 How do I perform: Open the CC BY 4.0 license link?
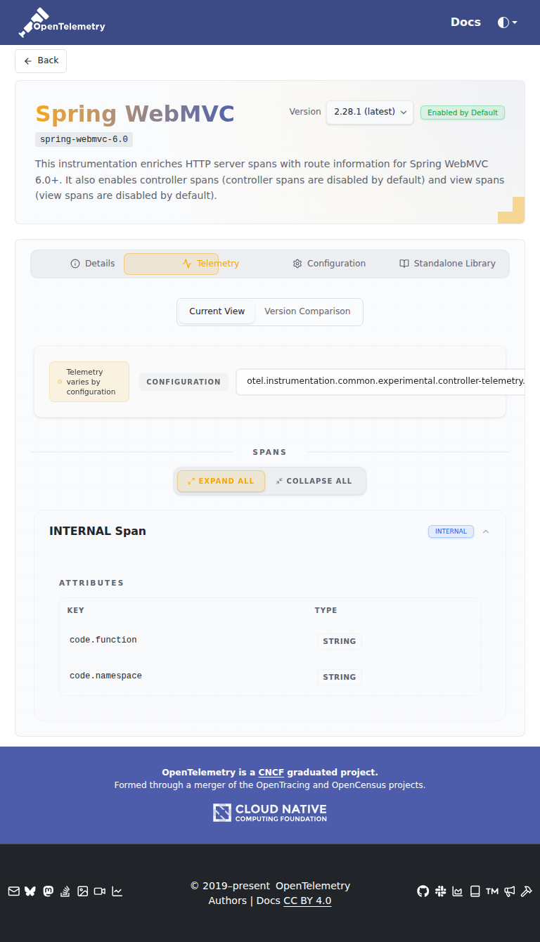[307, 901]
